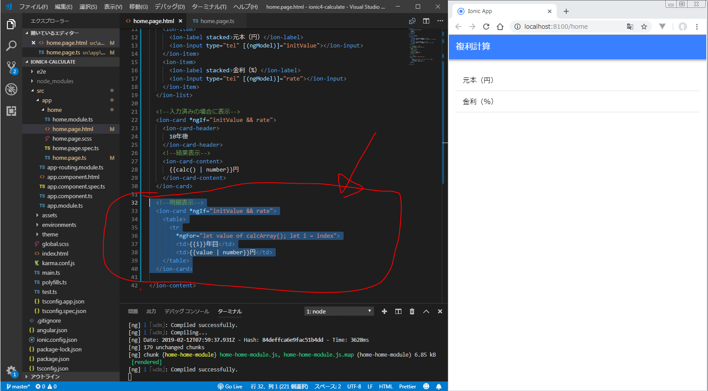Split the editor to the right
This screenshot has height=391, width=708.
[426, 21]
